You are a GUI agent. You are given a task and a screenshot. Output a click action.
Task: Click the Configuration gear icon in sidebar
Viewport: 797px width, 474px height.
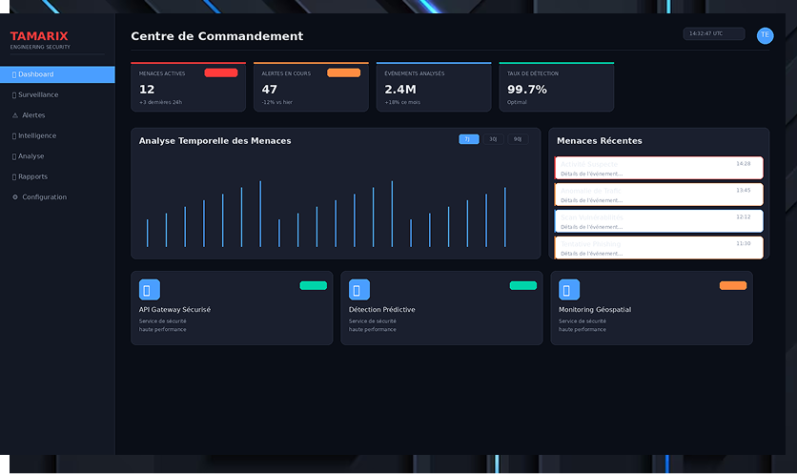15,197
